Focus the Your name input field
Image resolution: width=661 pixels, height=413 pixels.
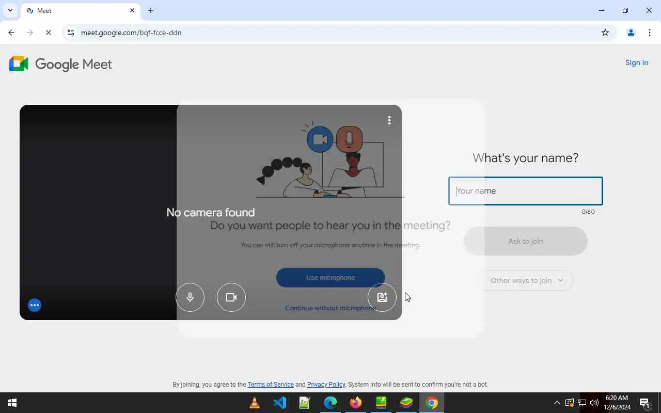[526, 191]
